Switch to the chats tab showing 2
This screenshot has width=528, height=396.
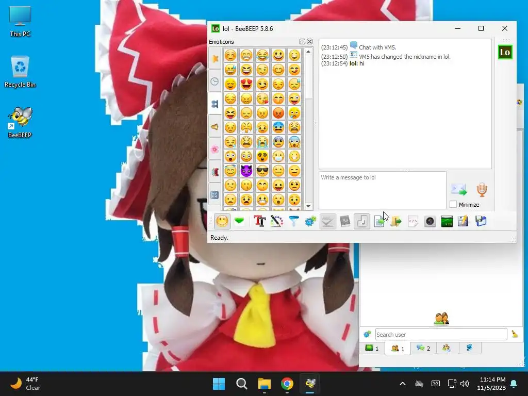tap(423, 348)
